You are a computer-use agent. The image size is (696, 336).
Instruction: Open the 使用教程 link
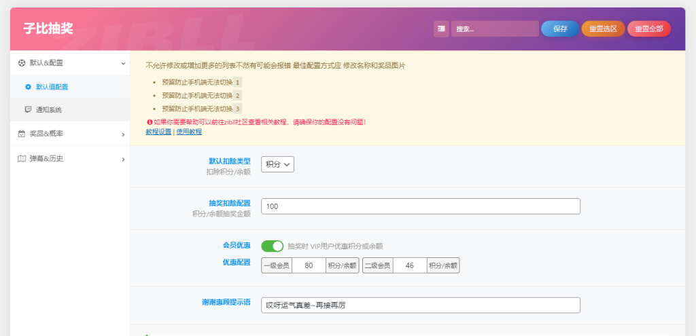pyautogui.click(x=189, y=132)
